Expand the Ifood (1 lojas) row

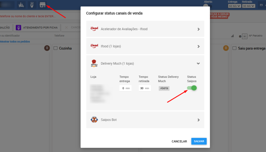[145, 46]
